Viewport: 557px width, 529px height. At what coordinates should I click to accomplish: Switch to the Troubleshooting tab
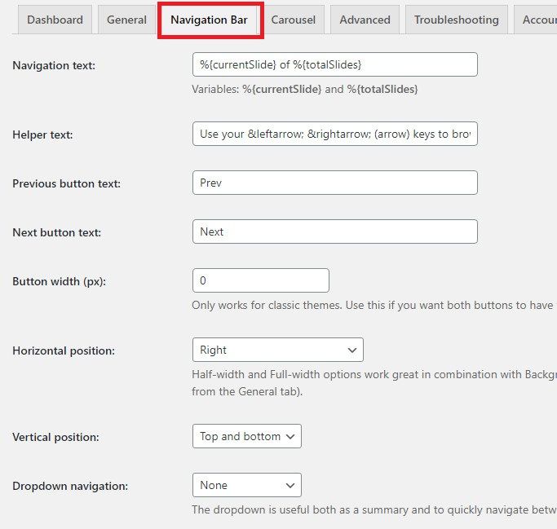coord(456,20)
